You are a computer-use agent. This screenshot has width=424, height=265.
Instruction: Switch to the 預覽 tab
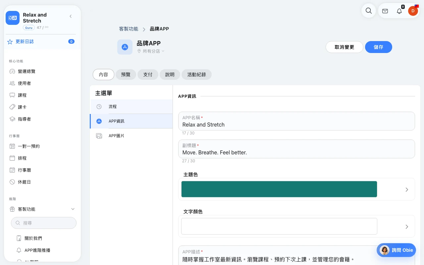(126, 75)
